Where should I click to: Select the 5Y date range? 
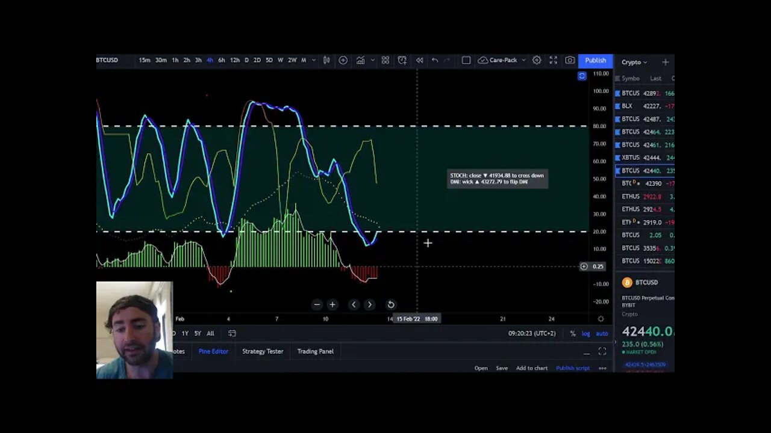point(197,333)
